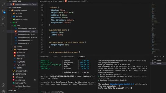Click the app.component.html HTML icon in tree

point(16,32)
